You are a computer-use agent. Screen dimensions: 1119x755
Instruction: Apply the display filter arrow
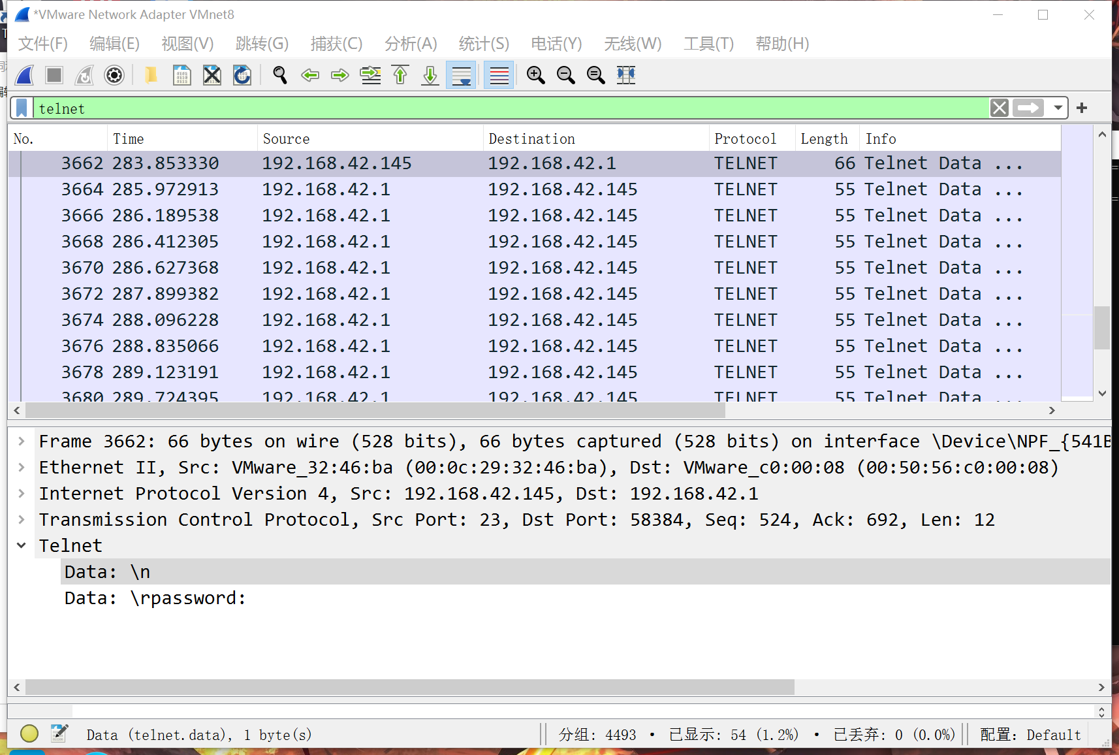[1028, 108]
